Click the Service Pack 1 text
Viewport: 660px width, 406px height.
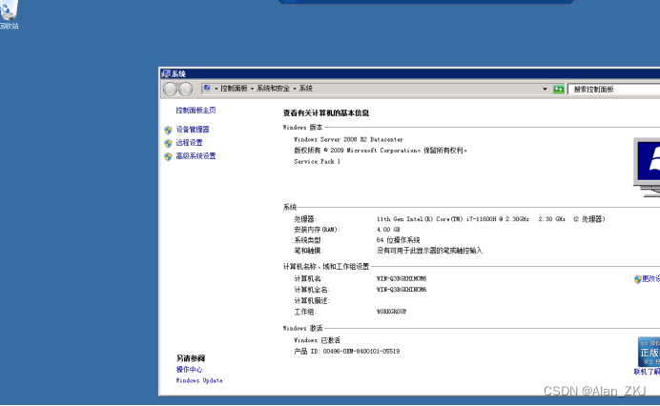(x=317, y=162)
